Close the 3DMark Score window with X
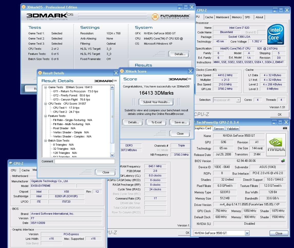Viewport: 294px width, 248px height. (190, 71)
